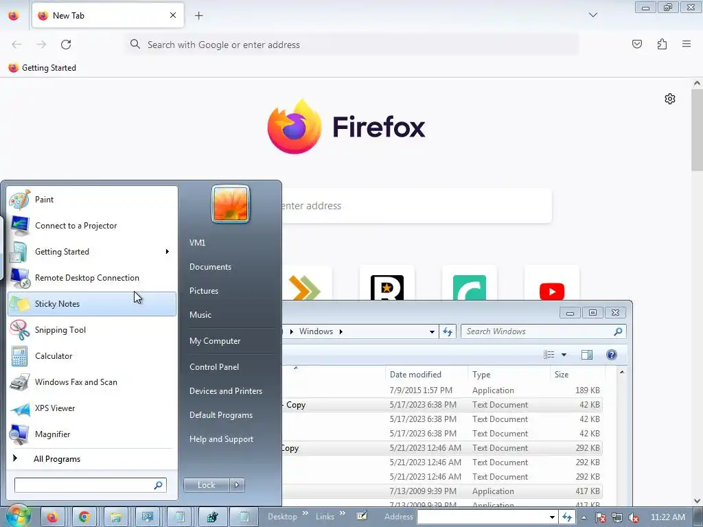The width and height of the screenshot is (703, 527).
Task: Open Paint from the Start menu
Action: (x=92, y=200)
